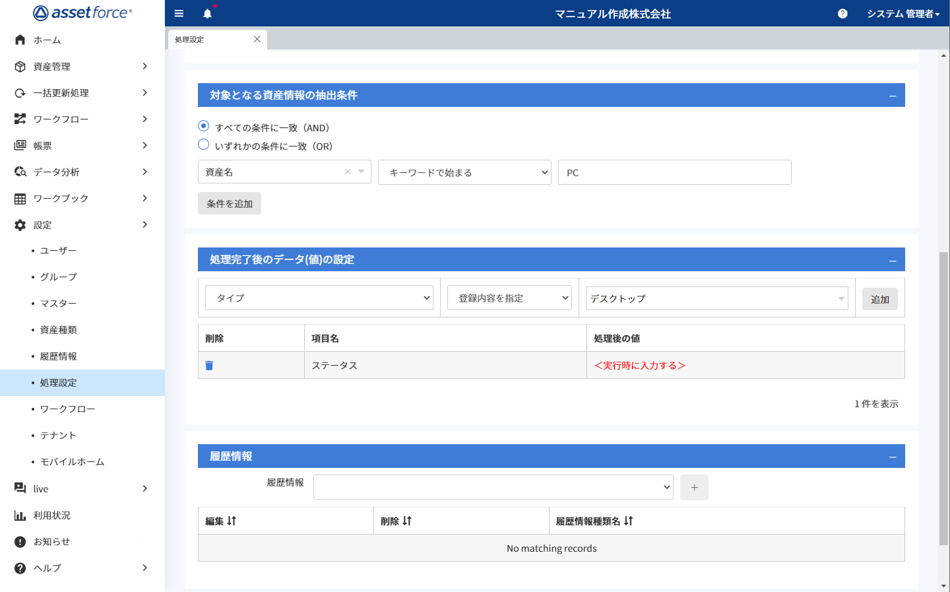This screenshot has height=592, width=950.
Task: Open the タイプ item dropdown
Action: tap(319, 298)
